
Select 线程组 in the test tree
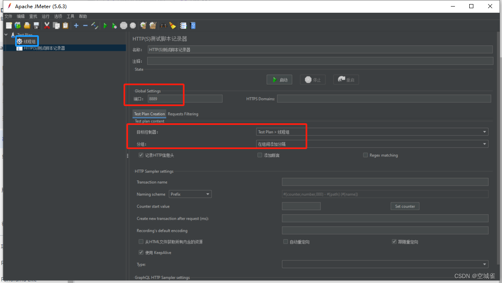(x=29, y=41)
